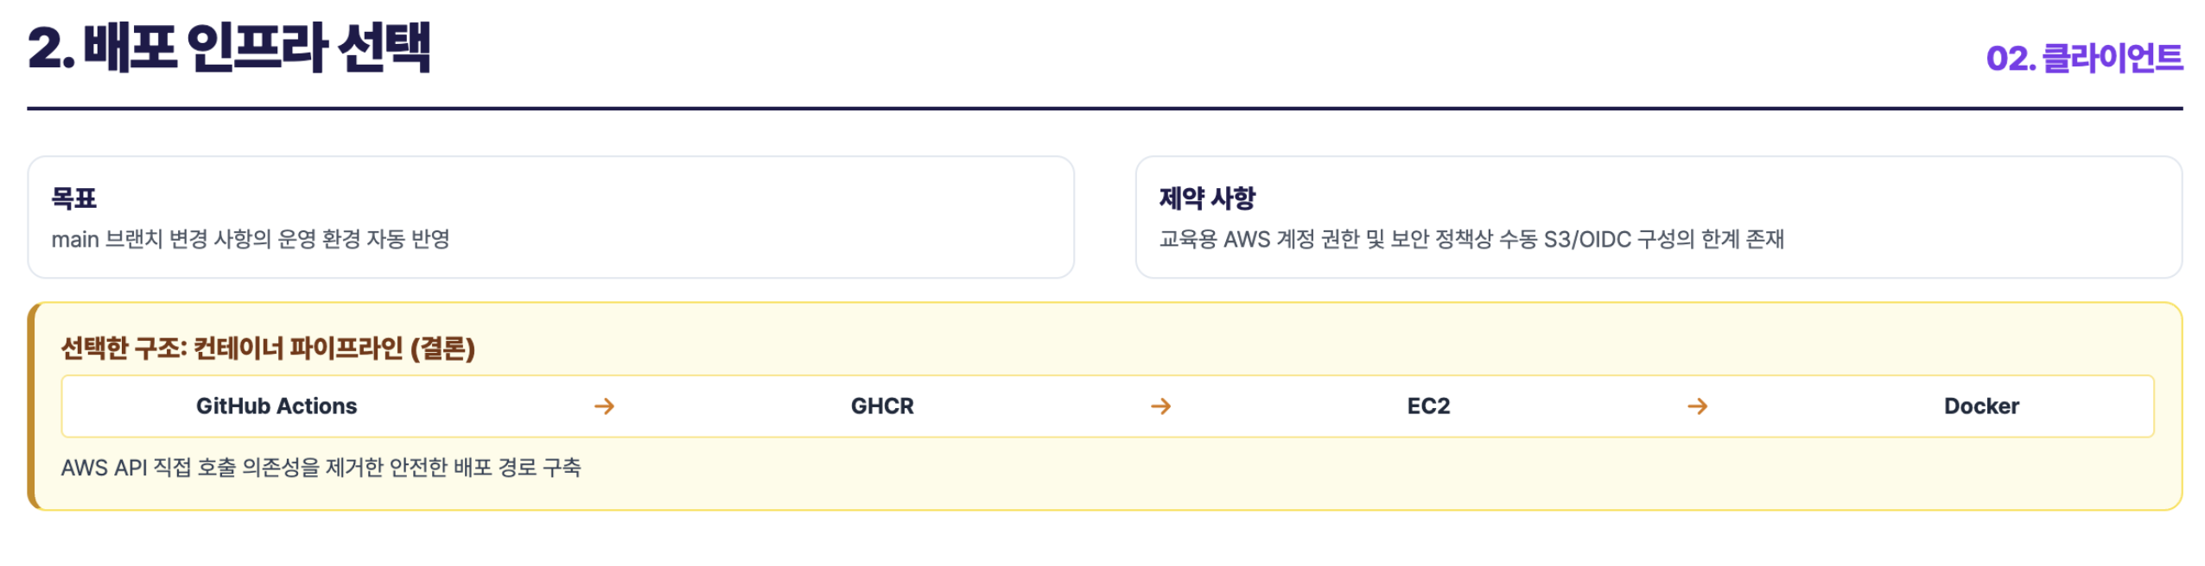
Task: Select the Docker pipeline step
Action: tap(1980, 406)
